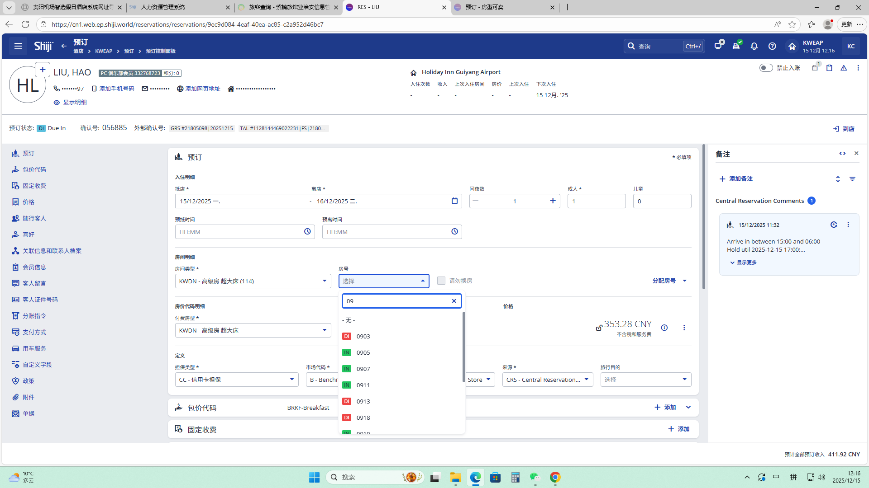Click the calendar icon in date field
This screenshot has height=488, width=869.
[454, 201]
